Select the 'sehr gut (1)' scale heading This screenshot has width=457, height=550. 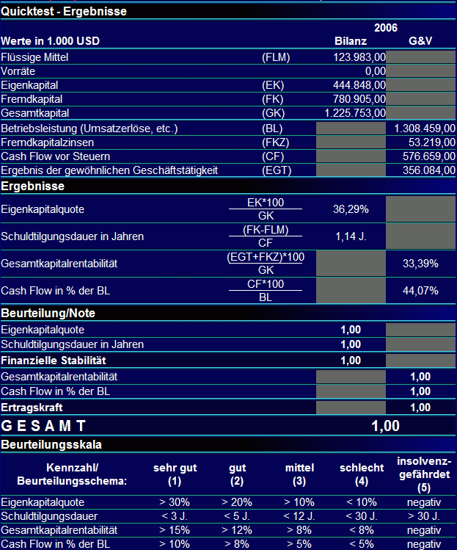coord(175,474)
